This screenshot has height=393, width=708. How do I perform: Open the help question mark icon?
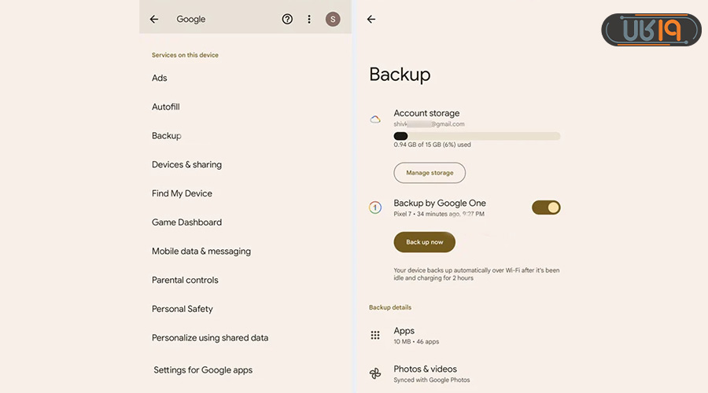pyautogui.click(x=287, y=20)
